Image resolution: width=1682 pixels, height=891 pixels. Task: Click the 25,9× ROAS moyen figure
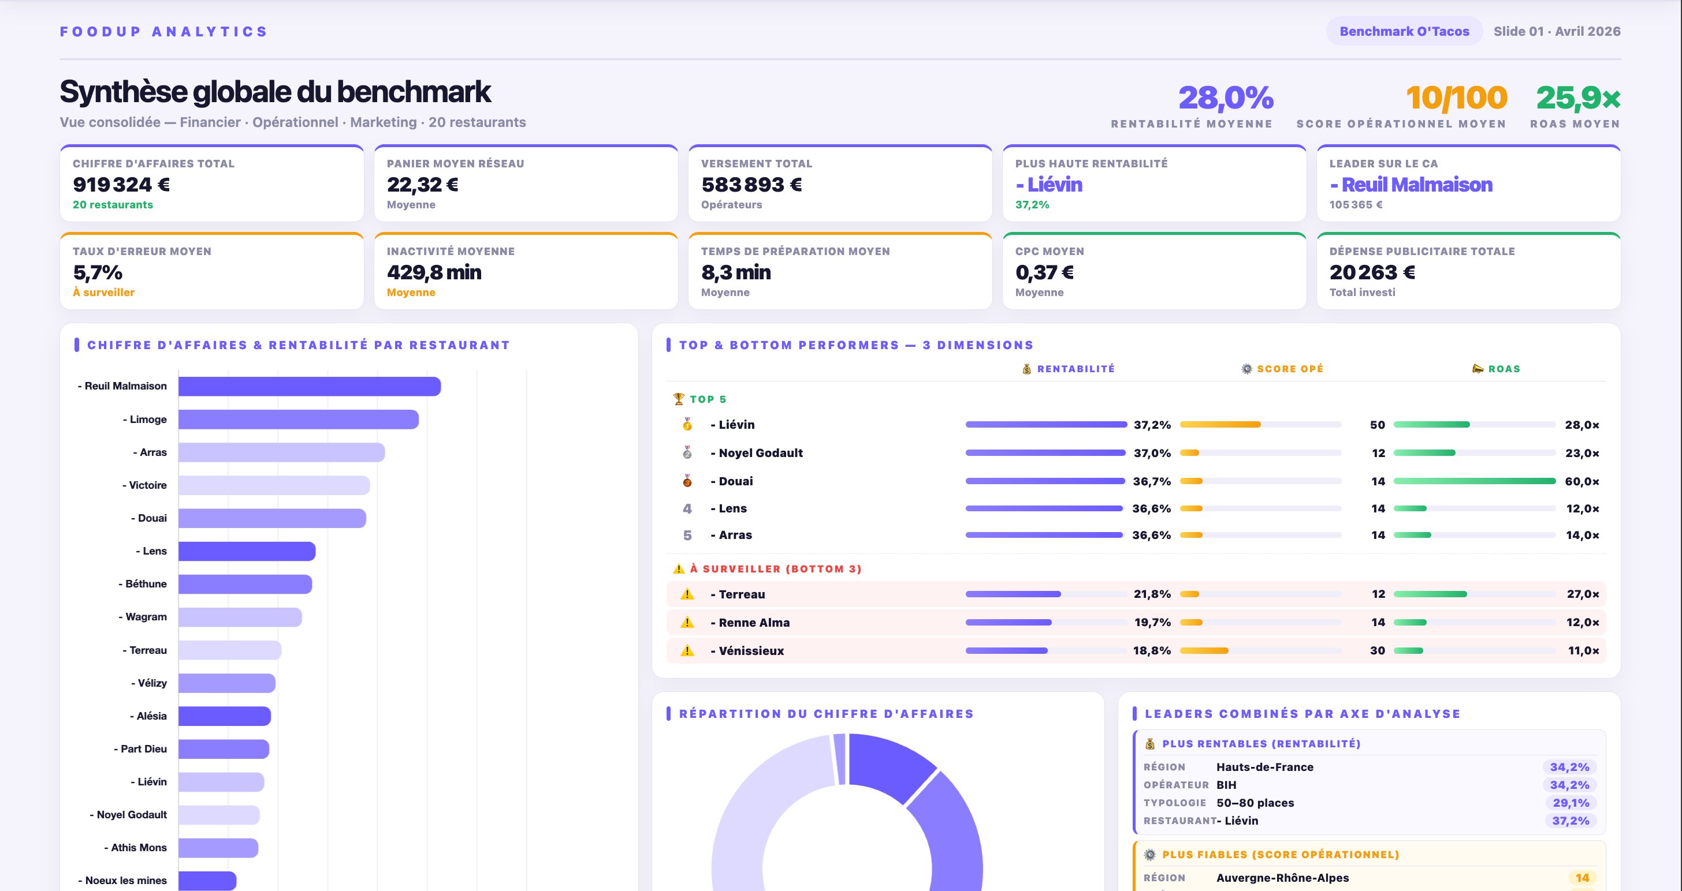[1577, 99]
